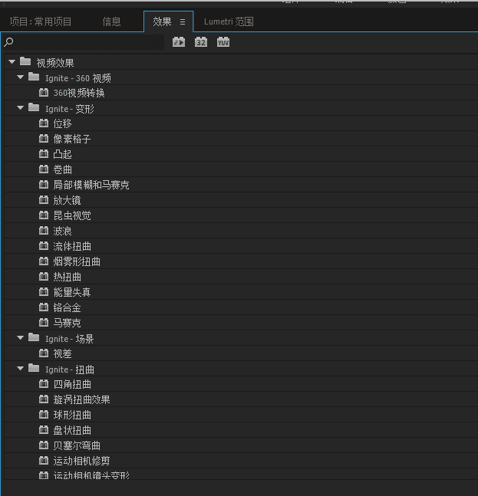Click the 放大镜 effect icon
Viewport: 478px width, 496px height.
click(44, 200)
